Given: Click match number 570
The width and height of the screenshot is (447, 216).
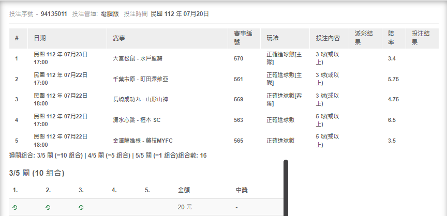Looking at the screenshot, I should [x=239, y=58].
